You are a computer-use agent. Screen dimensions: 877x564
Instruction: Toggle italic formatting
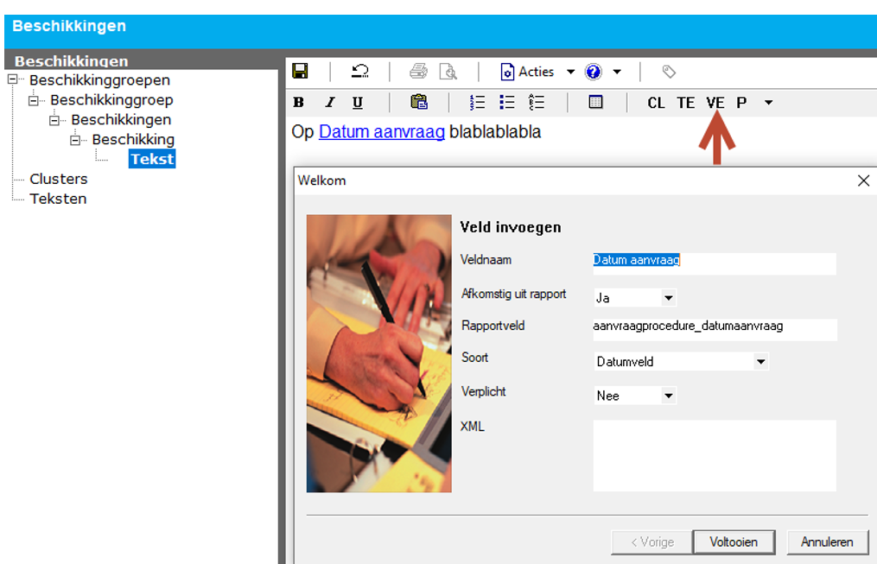click(329, 103)
